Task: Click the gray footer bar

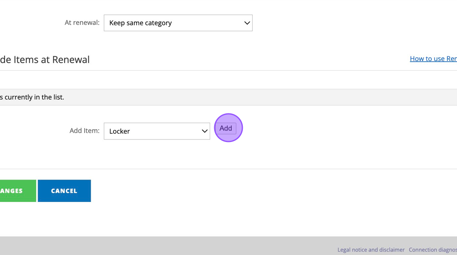Action: click(x=228, y=246)
